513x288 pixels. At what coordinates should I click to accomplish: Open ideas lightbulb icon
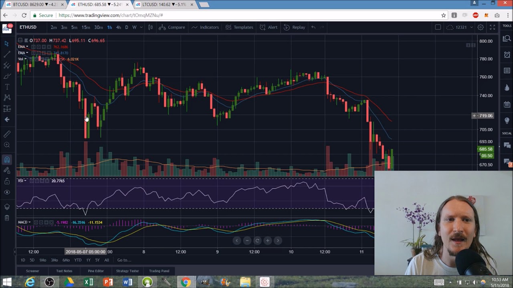click(507, 121)
